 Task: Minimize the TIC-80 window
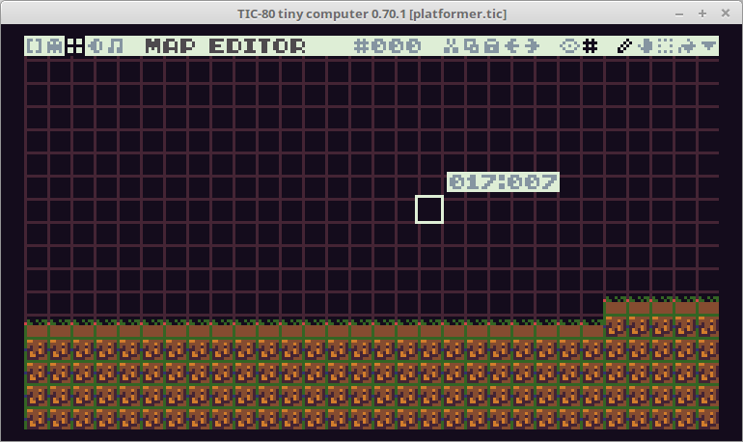(679, 14)
